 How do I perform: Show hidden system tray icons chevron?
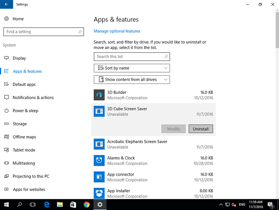pyautogui.click(x=221, y=205)
